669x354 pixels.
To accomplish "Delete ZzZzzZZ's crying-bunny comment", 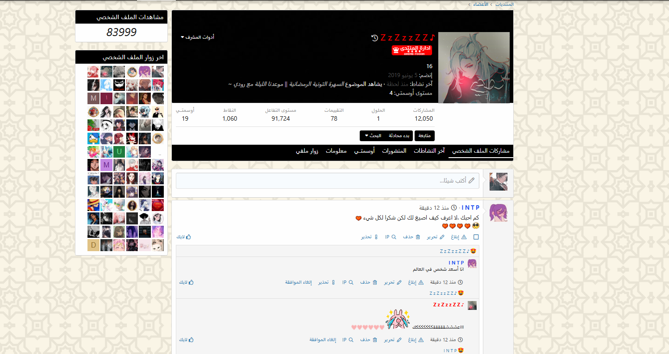I will click(x=369, y=340).
